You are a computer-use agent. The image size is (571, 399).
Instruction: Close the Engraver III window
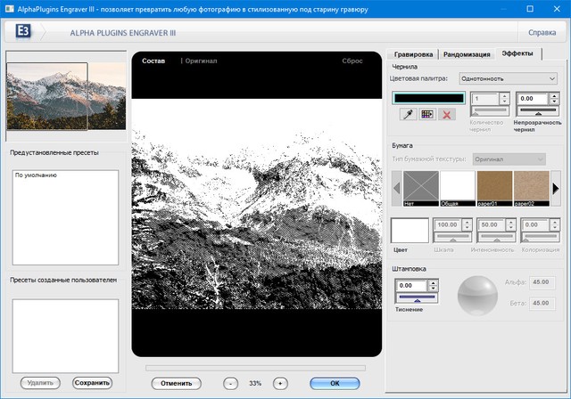click(557, 9)
